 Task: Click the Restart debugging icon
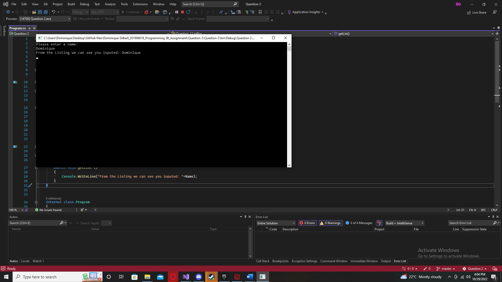pos(188,12)
